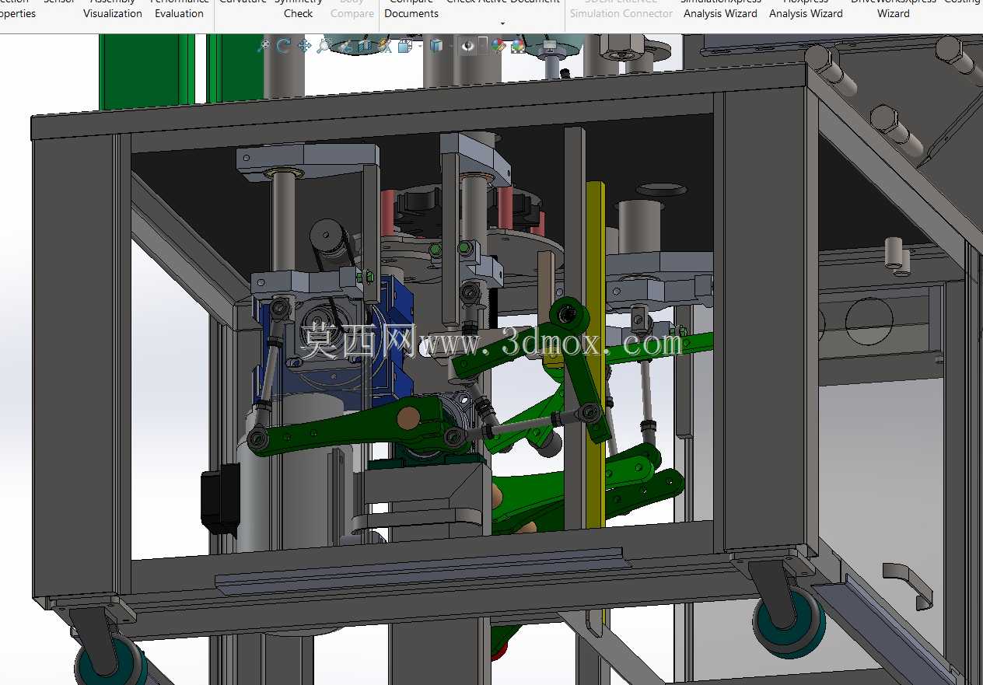Expand the Check Active Document dropdown arrow
This screenshot has height=685, width=983.
pyautogui.click(x=502, y=23)
